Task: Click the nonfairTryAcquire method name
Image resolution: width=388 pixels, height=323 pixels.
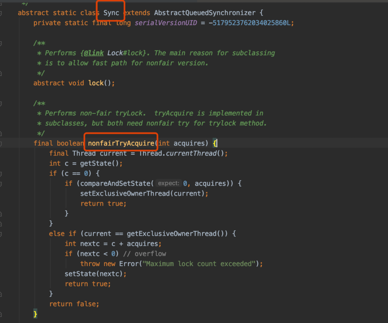Action: pyautogui.click(x=121, y=143)
